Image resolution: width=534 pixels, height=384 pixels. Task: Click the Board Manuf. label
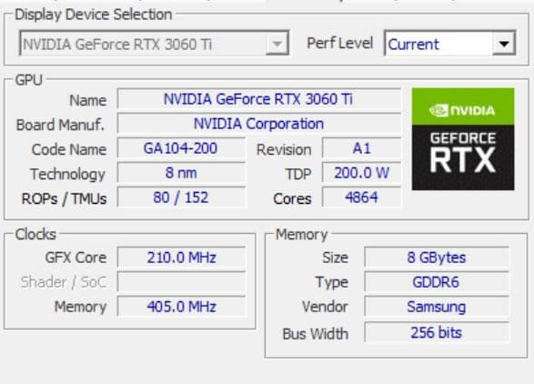click(x=60, y=125)
